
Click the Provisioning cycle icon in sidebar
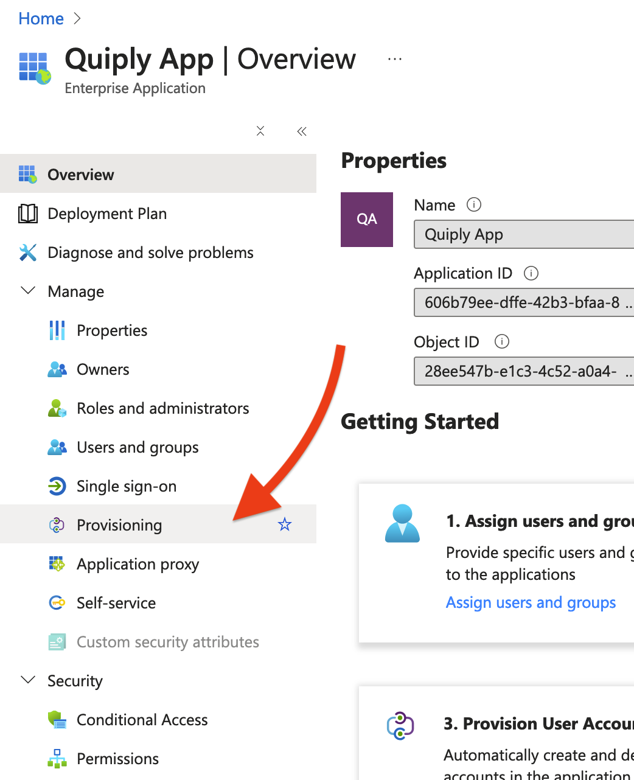pyautogui.click(x=57, y=524)
